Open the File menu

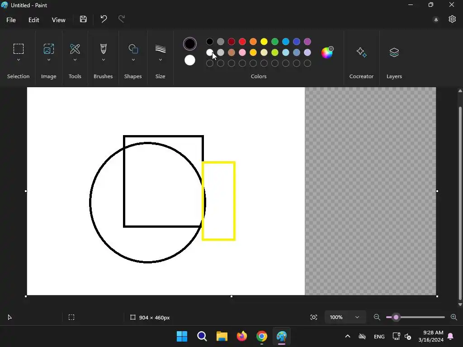(11, 20)
